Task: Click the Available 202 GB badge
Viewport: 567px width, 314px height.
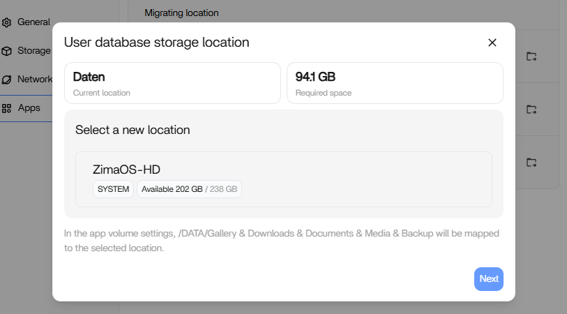Action: click(x=189, y=189)
